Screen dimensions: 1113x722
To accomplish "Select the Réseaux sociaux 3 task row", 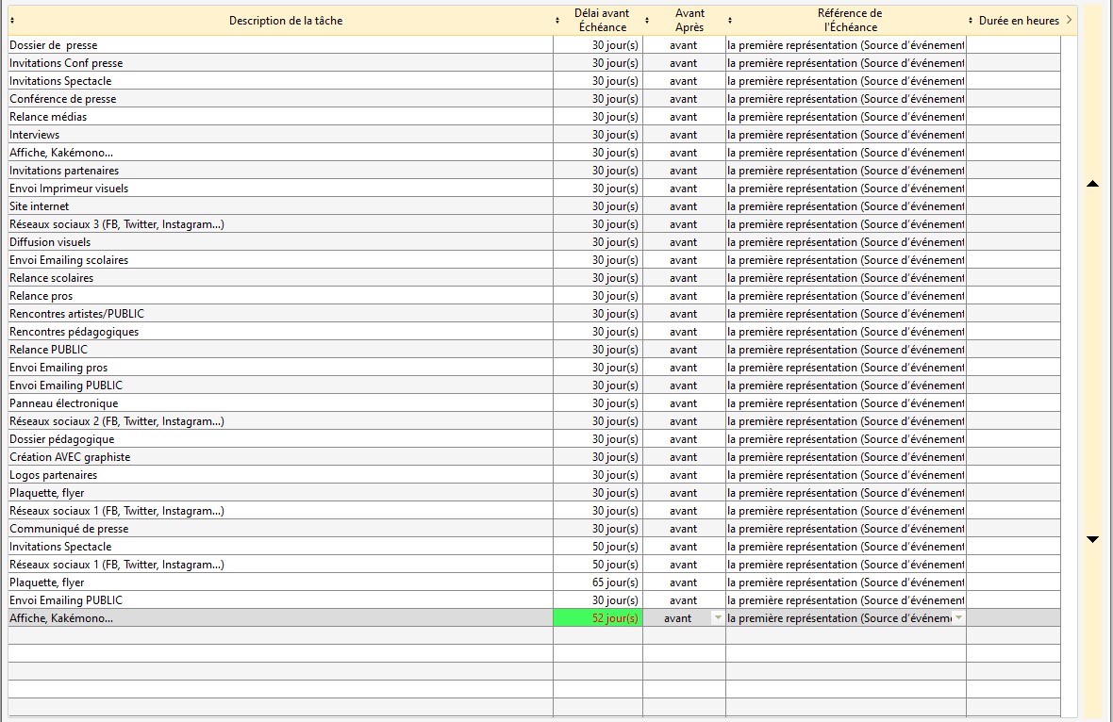I will click(x=117, y=224).
